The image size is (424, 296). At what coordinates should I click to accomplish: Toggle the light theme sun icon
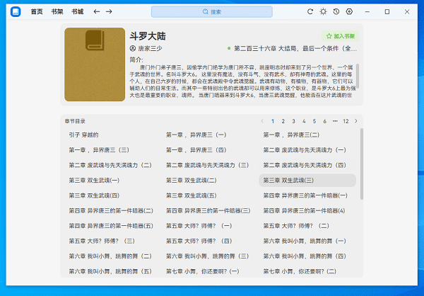click(323, 11)
